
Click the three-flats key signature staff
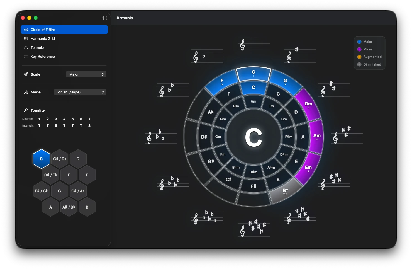(160, 136)
